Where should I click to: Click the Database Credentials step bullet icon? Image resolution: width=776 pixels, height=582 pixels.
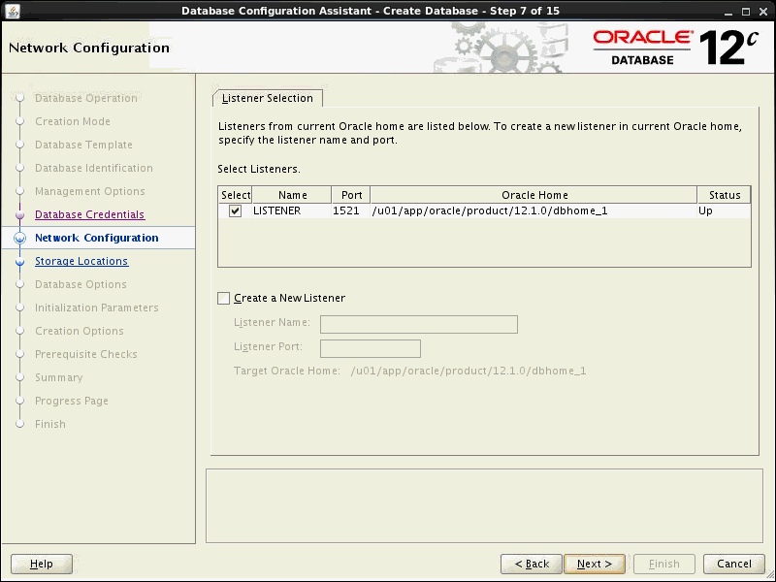(x=19, y=214)
